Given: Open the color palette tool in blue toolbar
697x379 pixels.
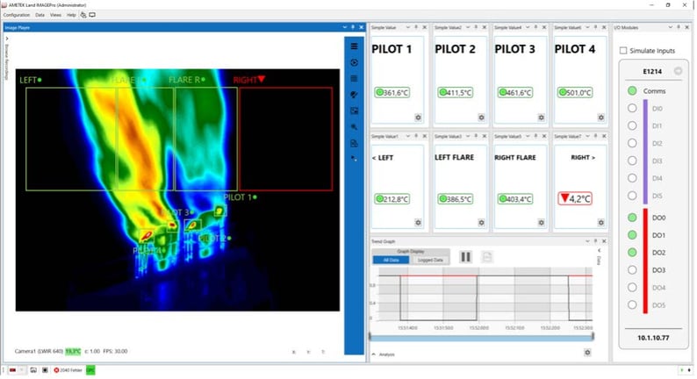Looking at the screenshot, I should click(x=354, y=95).
